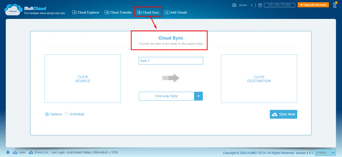
Task: Click the gift box icon
Action: [x=260, y=5]
